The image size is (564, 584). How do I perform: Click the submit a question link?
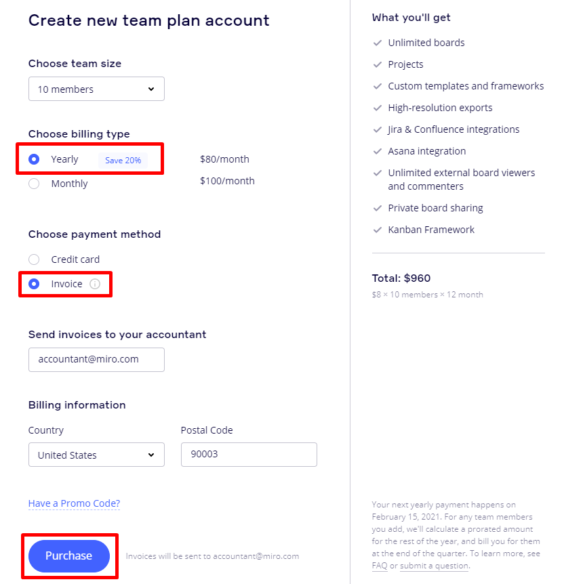434,566
